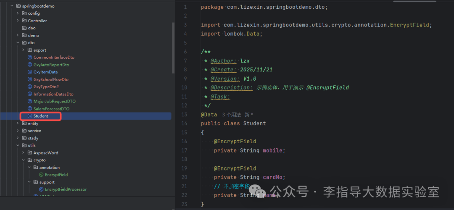The height and width of the screenshot is (210, 454).
Task: Click the EncryptField annotation icon
Action: click(41, 175)
